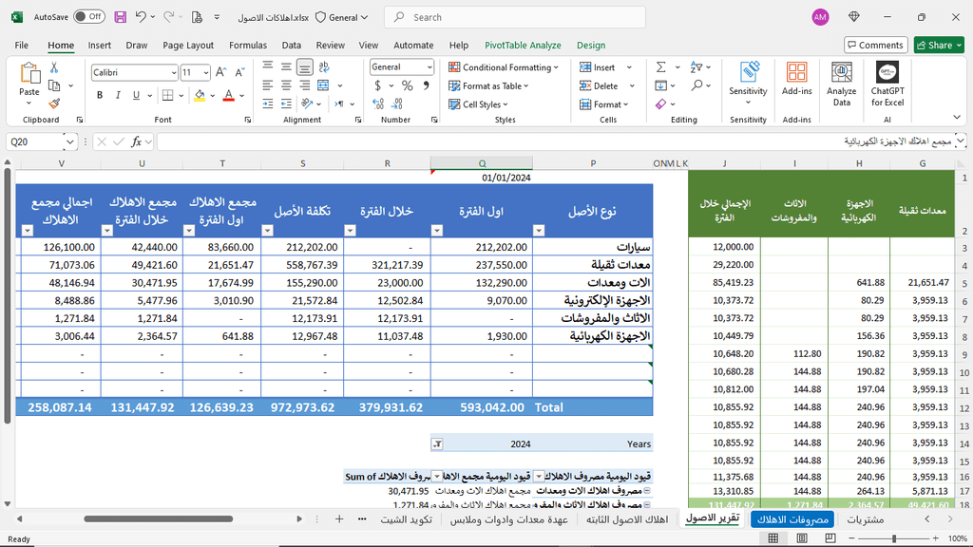This screenshot has height=547, width=973.
Task: Open the Conditional Formatting dropdown
Action: coord(506,67)
